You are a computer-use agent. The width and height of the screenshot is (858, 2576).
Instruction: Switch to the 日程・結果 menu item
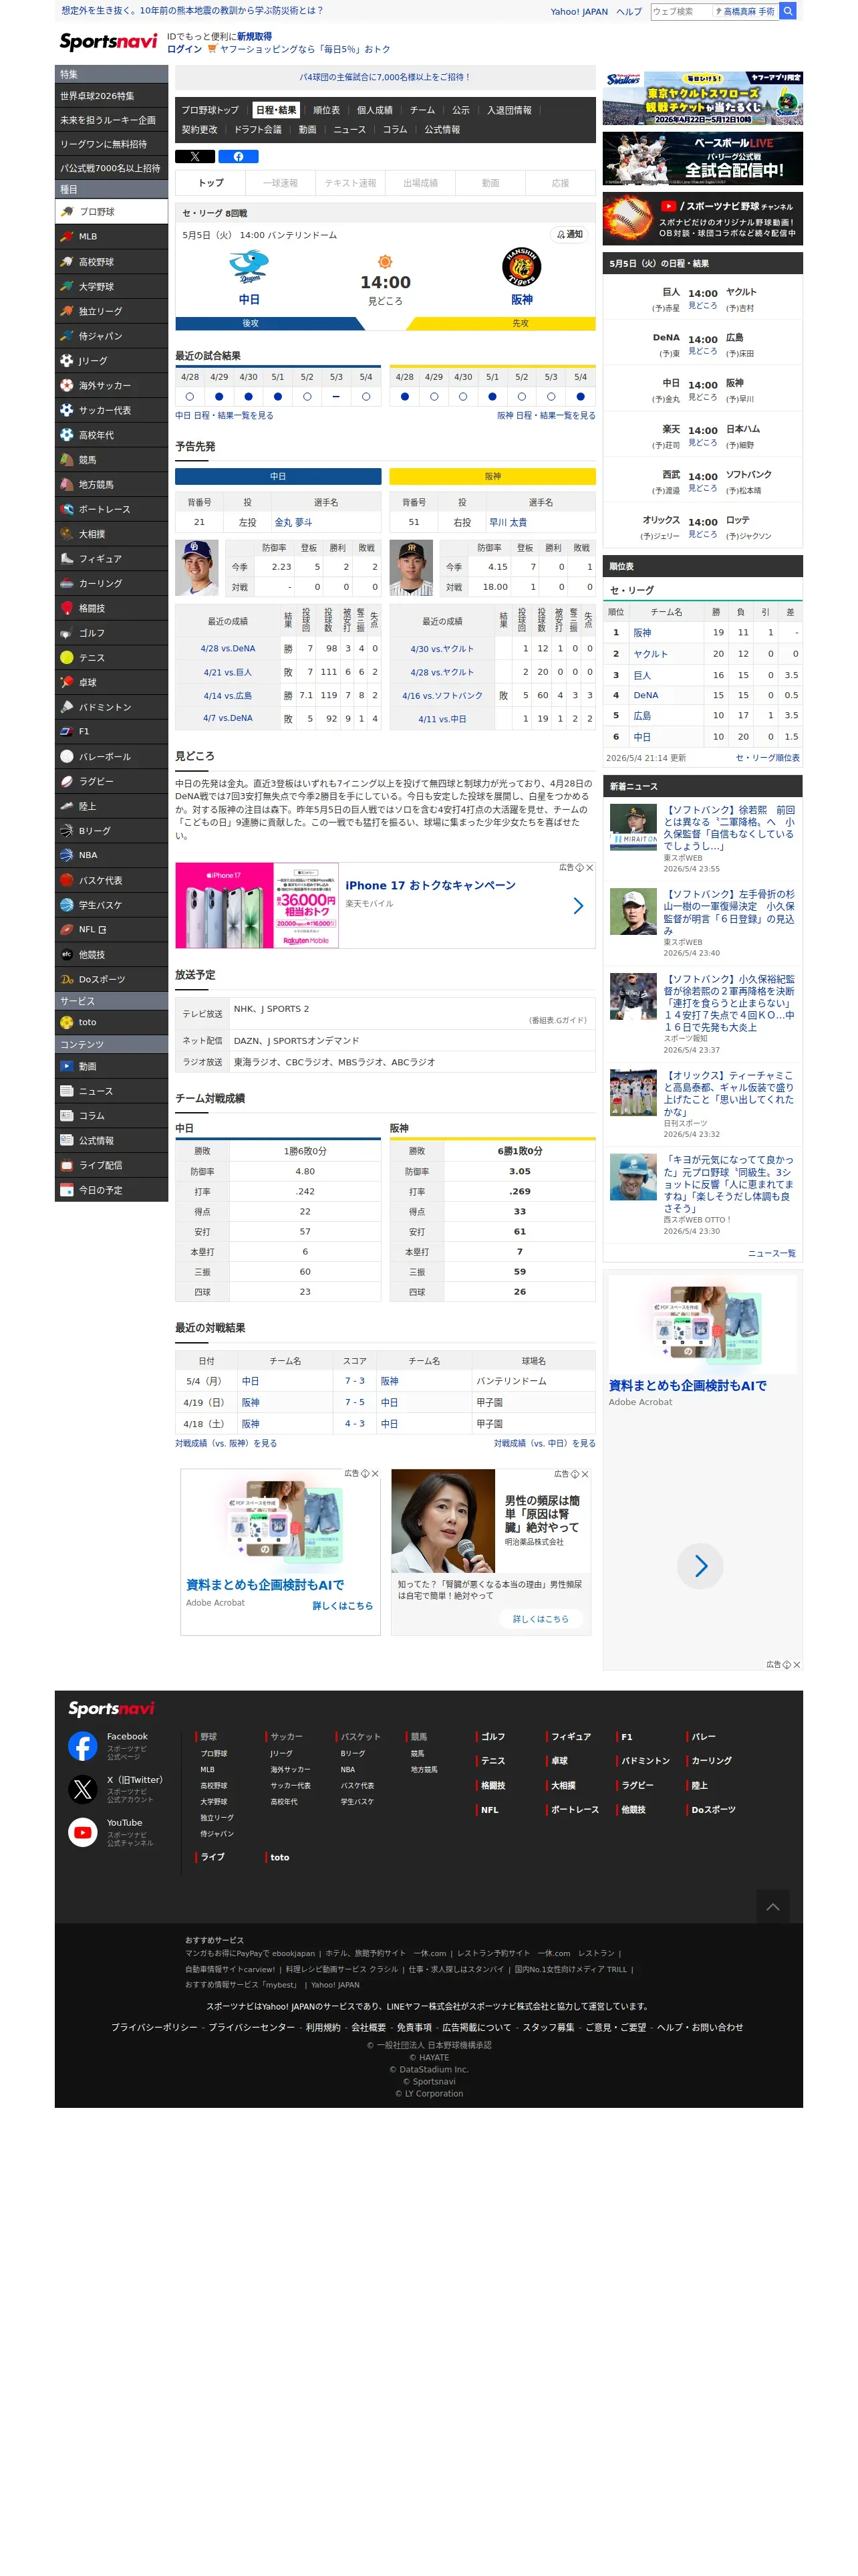[276, 110]
